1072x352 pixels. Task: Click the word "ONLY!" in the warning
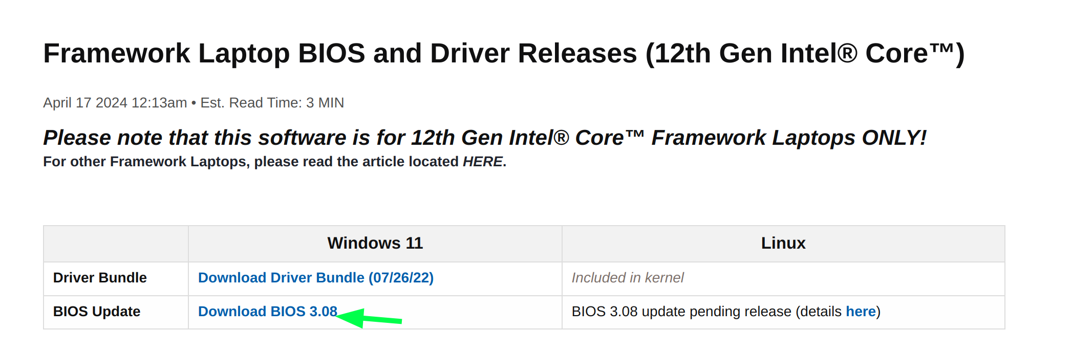click(894, 138)
